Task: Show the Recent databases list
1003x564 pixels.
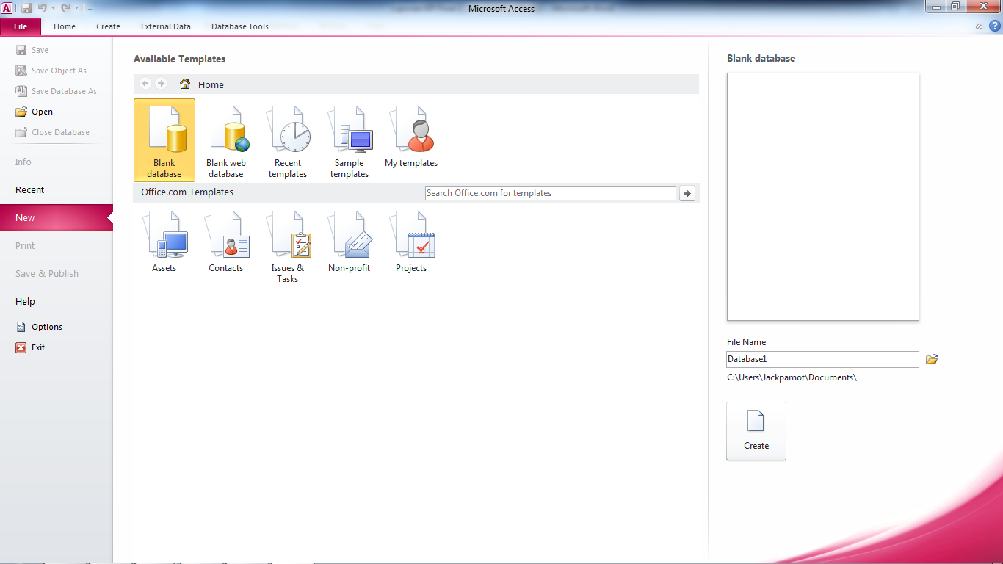Action: coord(30,189)
